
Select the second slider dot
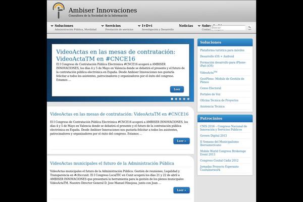176,99
